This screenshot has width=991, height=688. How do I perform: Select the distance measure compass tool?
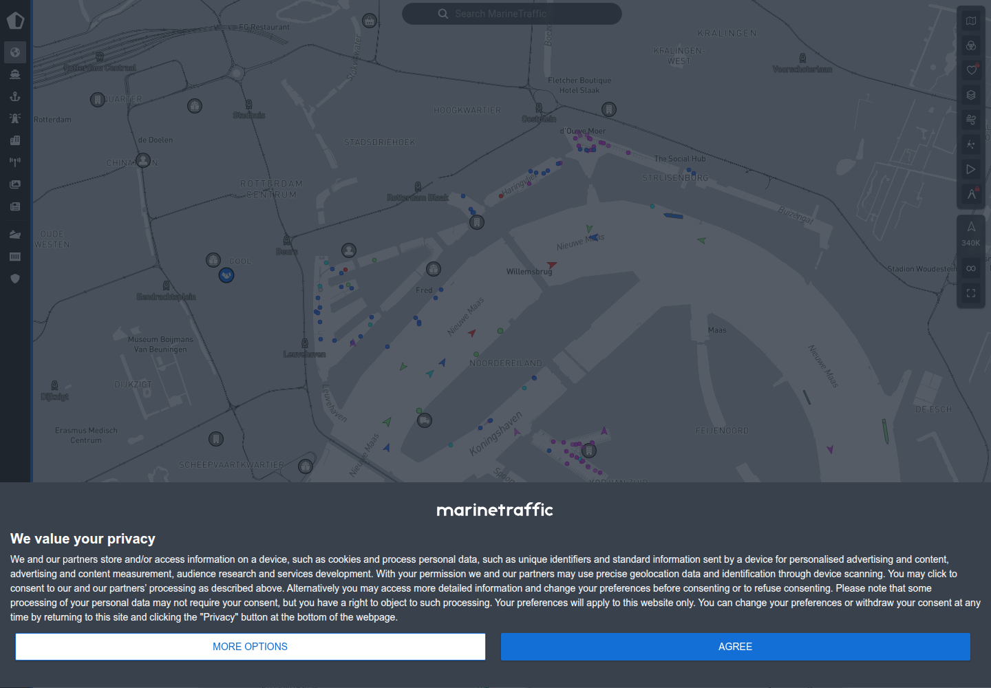point(971,194)
